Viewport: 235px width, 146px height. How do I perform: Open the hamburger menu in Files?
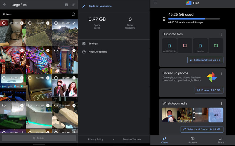(x=155, y=3)
